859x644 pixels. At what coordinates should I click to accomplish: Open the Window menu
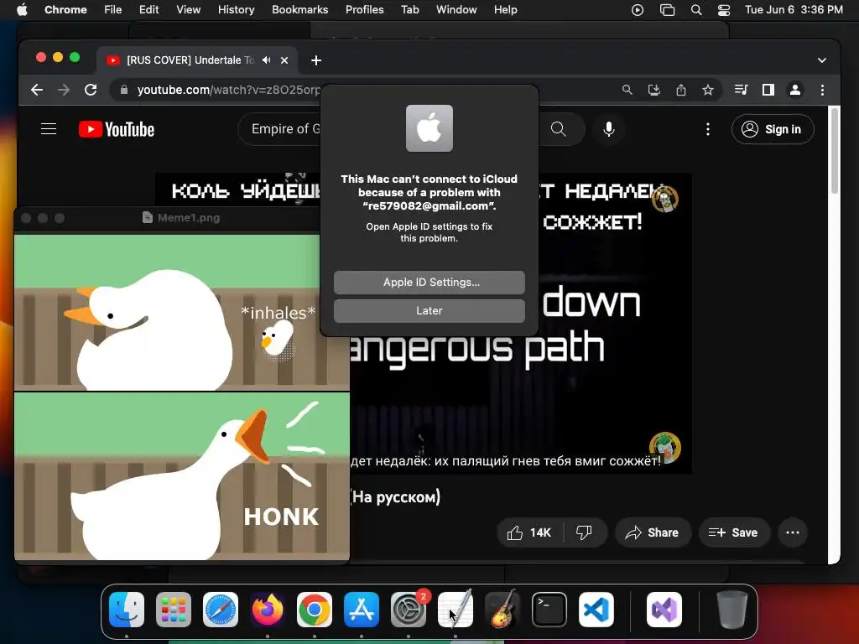click(456, 9)
